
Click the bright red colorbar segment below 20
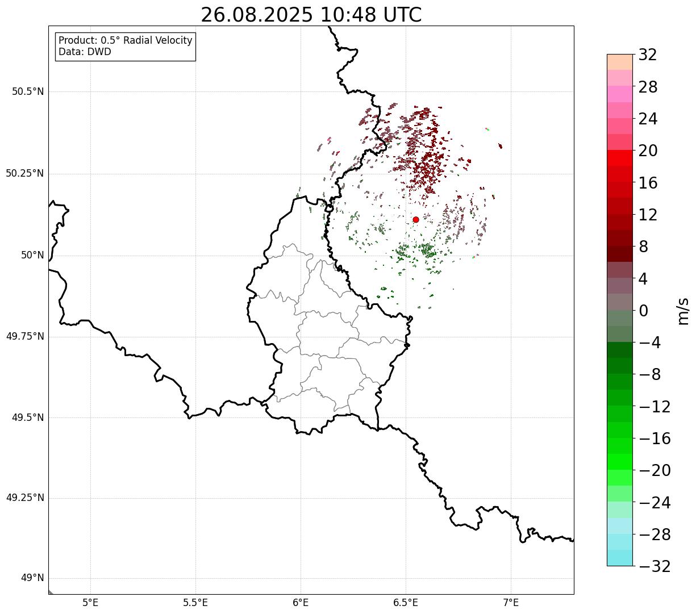[620, 158]
